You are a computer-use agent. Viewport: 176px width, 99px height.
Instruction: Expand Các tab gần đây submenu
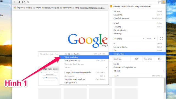coord(137,30)
